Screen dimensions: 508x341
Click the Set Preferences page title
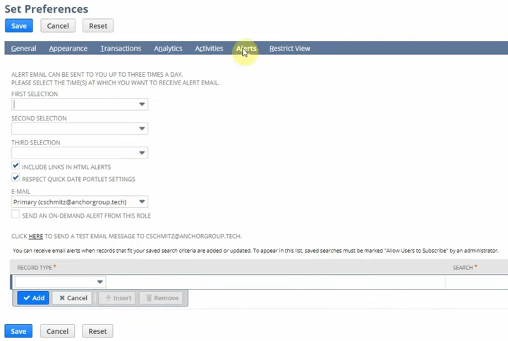click(x=47, y=9)
